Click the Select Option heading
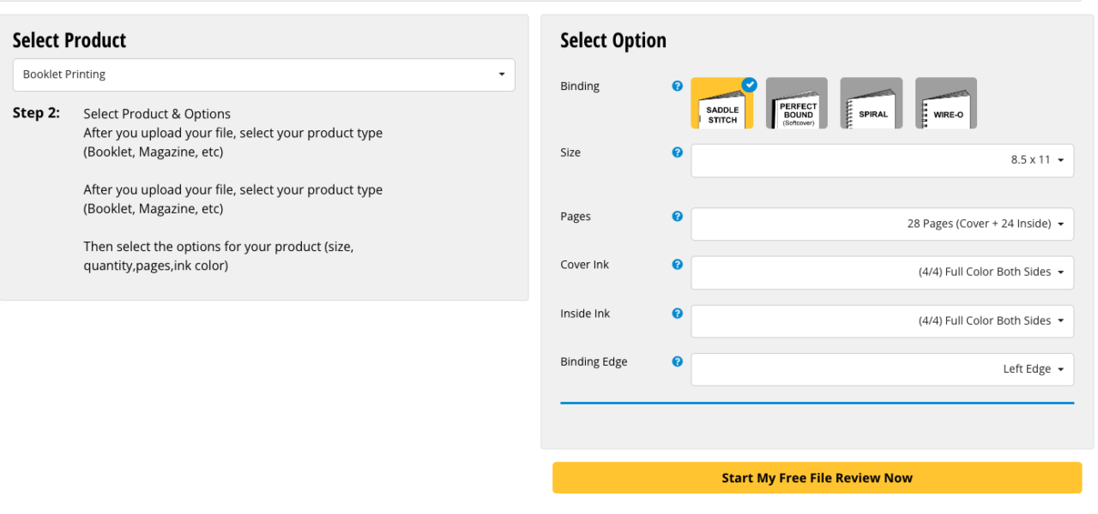The width and height of the screenshot is (1098, 514). click(x=612, y=40)
